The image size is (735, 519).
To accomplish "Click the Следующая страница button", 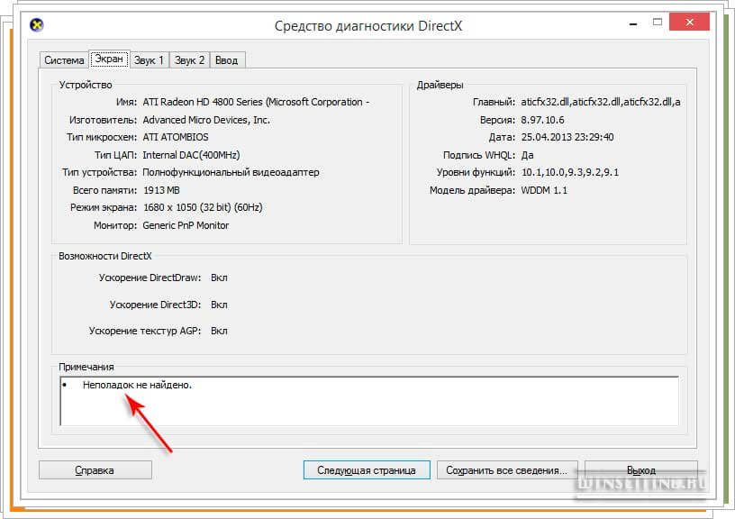I will click(x=367, y=470).
